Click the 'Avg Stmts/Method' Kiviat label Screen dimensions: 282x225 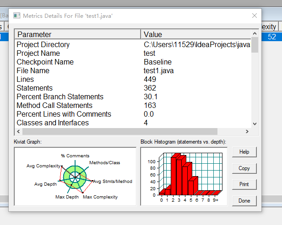(x=113, y=182)
